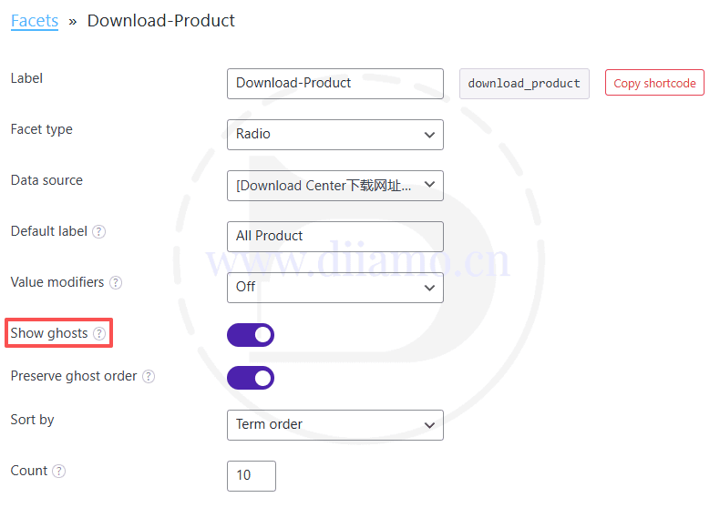The image size is (720, 518).
Task: Open the Value modifiers dropdown
Action: (x=334, y=288)
